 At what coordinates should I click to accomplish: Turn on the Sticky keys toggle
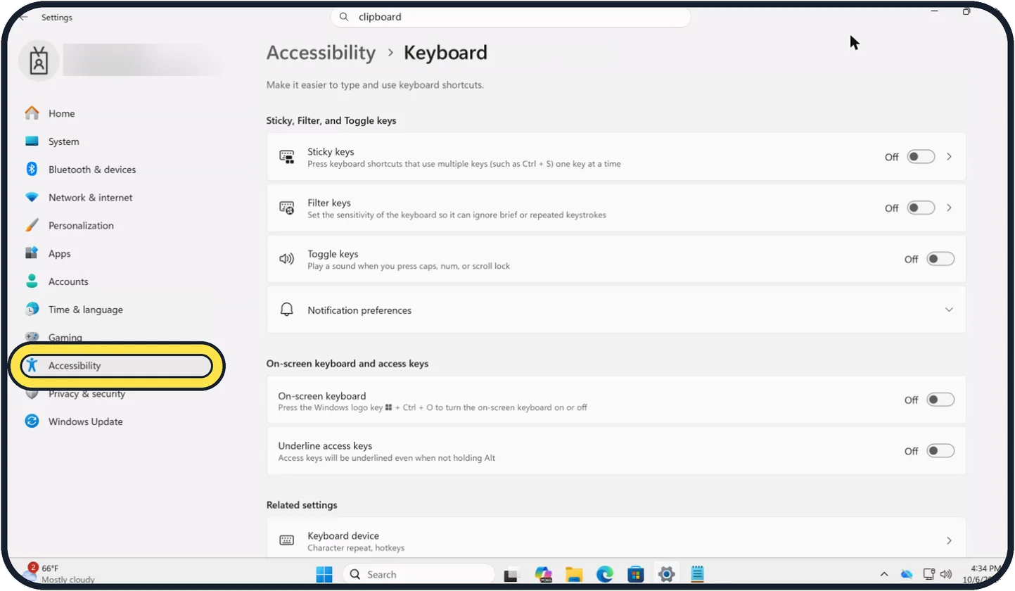921,157
